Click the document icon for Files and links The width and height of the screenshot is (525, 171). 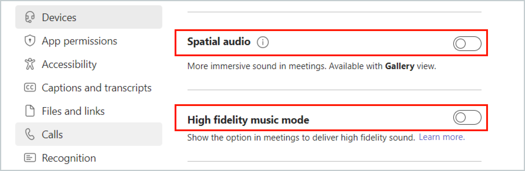coord(30,111)
